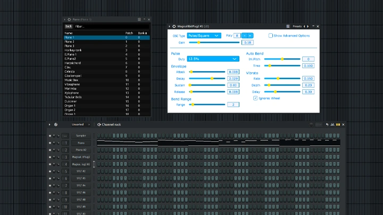
Task: Click the loop mode icon in Channel rack
Action: click(56, 125)
